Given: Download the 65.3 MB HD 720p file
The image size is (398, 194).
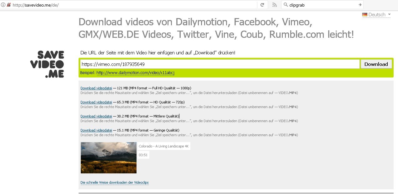Looking at the screenshot, I should pyautogui.click(x=96, y=102).
